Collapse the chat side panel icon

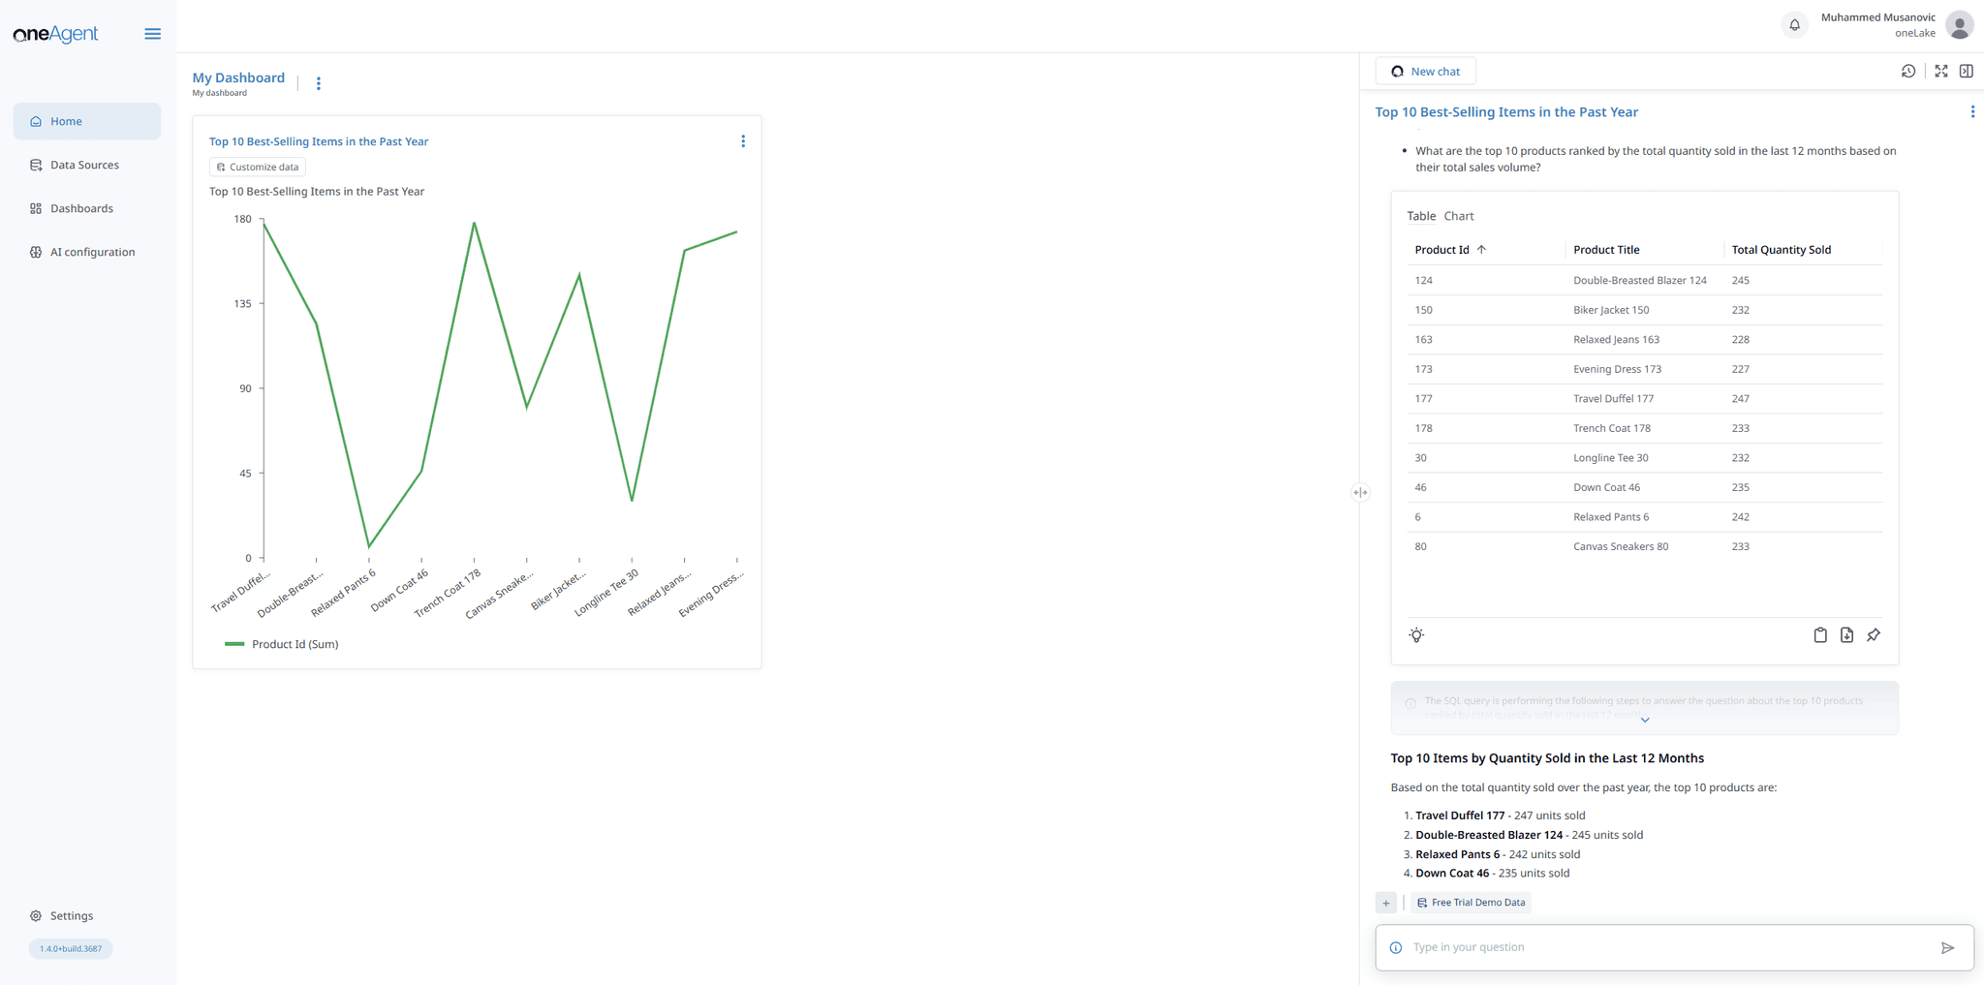(x=1966, y=71)
